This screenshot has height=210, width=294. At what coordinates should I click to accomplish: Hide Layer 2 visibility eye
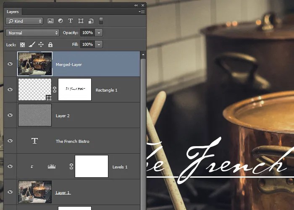[10, 115]
